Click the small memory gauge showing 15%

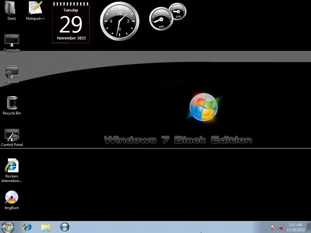click(x=178, y=12)
